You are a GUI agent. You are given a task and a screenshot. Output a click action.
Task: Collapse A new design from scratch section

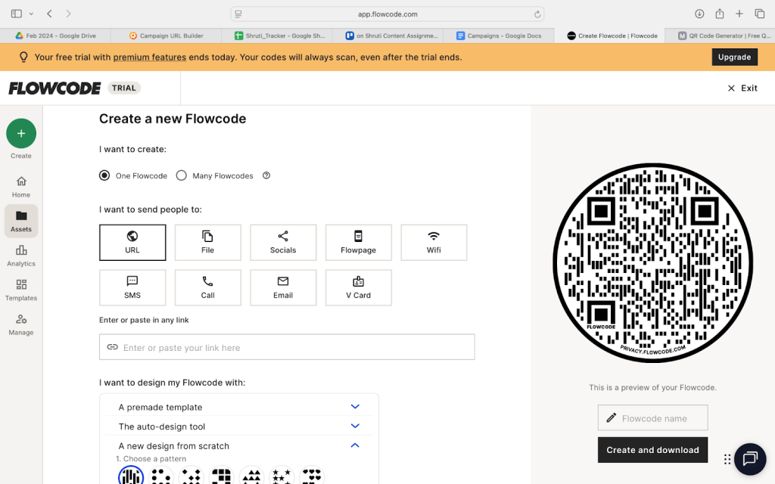(x=355, y=445)
